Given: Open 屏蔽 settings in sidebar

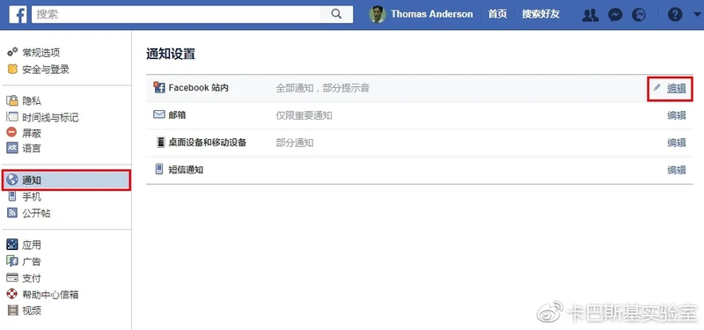Looking at the screenshot, I should click(32, 134).
